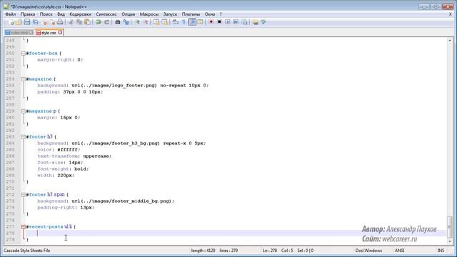This screenshot has width=457, height=257.
Task: Open the Кодировки menu
Action: pos(80,14)
